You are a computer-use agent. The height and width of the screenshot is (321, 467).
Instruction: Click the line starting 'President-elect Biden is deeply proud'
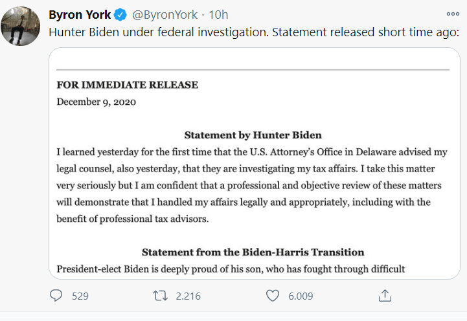point(231,268)
